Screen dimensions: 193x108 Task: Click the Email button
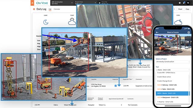pyautogui.click(x=180, y=9)
